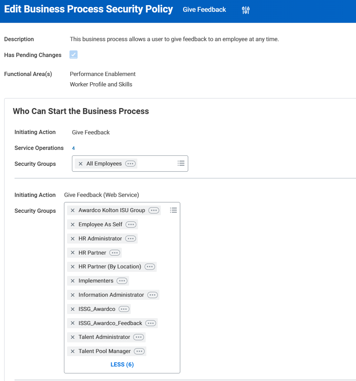Viewport: 356px width, 381px height.
Task: Open Service Operations count link 4
Action: click(73, 148)
